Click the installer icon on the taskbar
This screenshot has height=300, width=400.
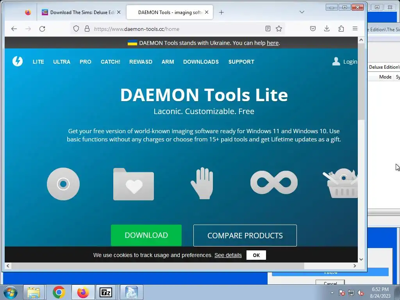(132, 292)
